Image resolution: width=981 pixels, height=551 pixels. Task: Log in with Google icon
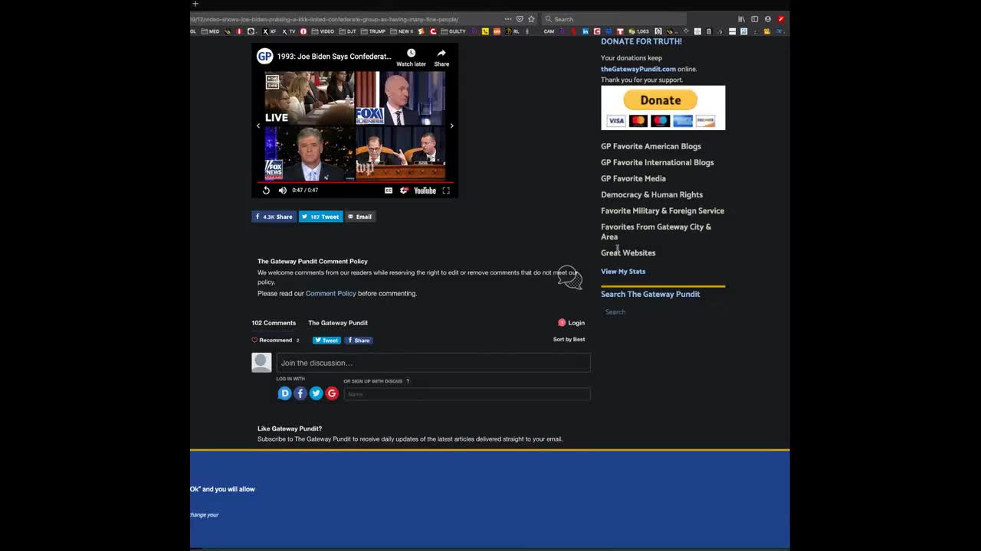click(x=332, y=393)
